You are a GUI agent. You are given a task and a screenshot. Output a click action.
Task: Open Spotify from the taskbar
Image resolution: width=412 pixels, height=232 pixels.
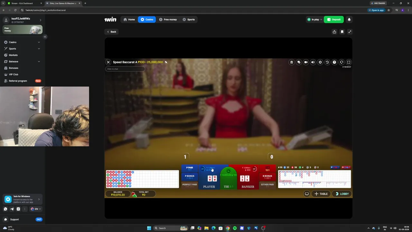[235, 228]
